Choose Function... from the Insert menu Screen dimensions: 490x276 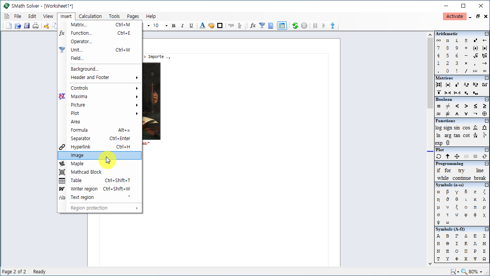click(99, 33)
